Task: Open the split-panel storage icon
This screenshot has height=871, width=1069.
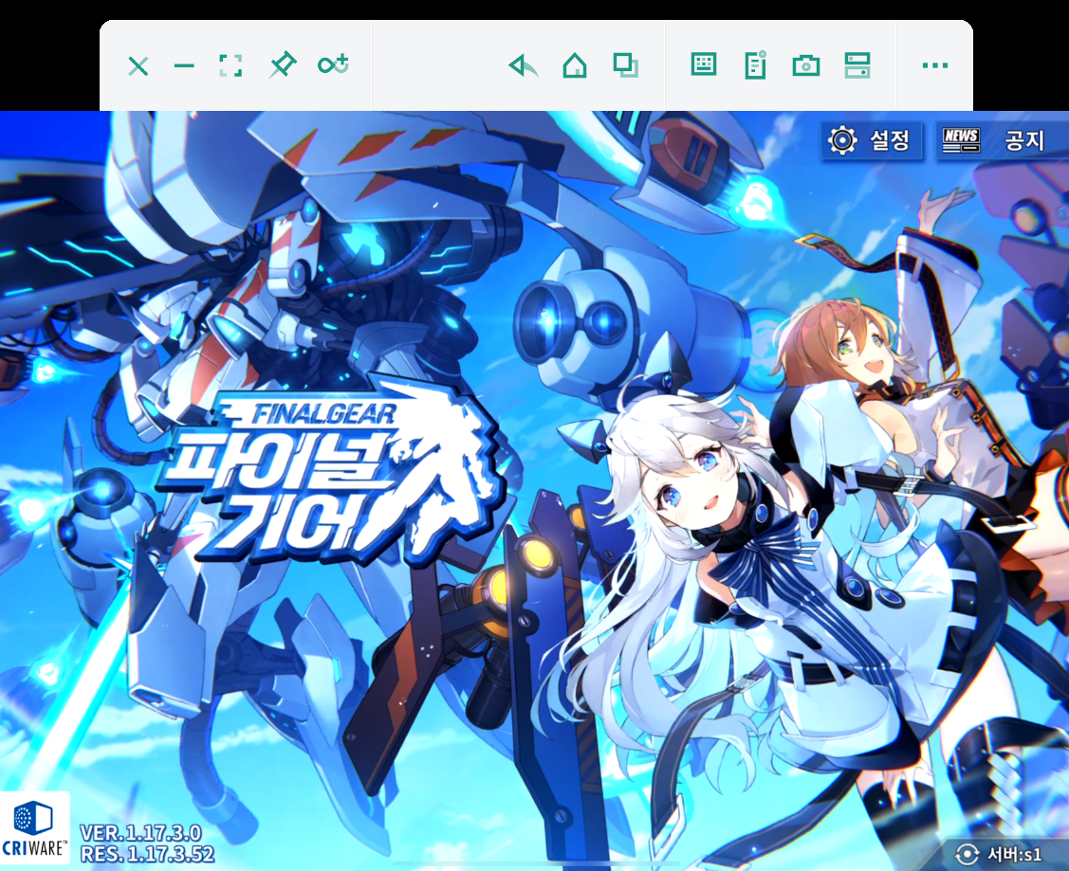Action: (857, 66)
